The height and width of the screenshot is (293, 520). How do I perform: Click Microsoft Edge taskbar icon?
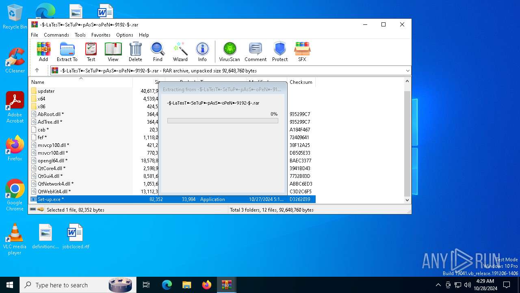coord(167,285)
